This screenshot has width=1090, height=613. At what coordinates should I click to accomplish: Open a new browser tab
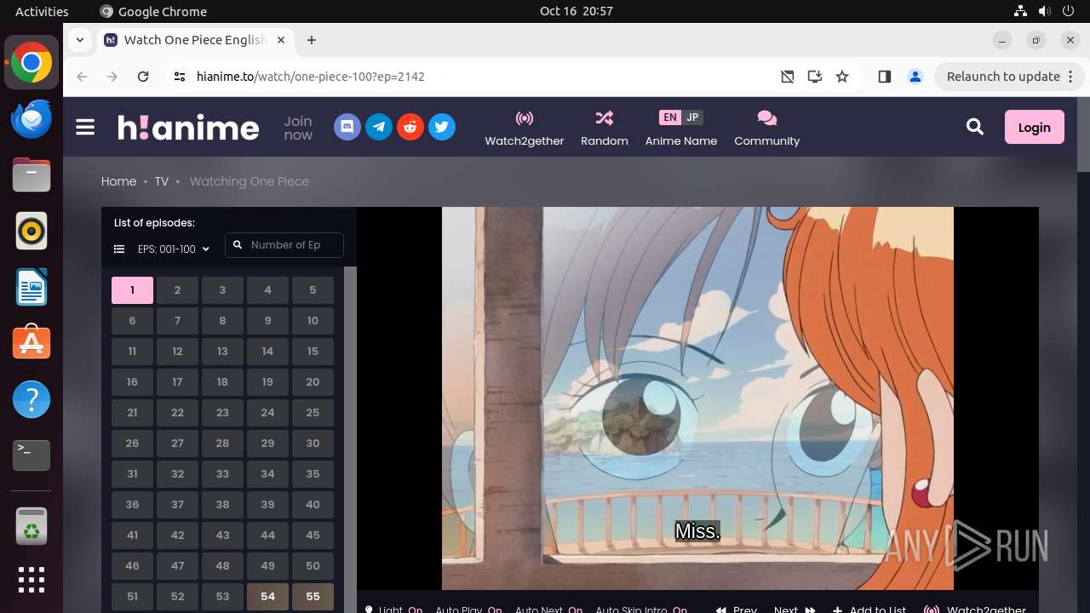312,40
